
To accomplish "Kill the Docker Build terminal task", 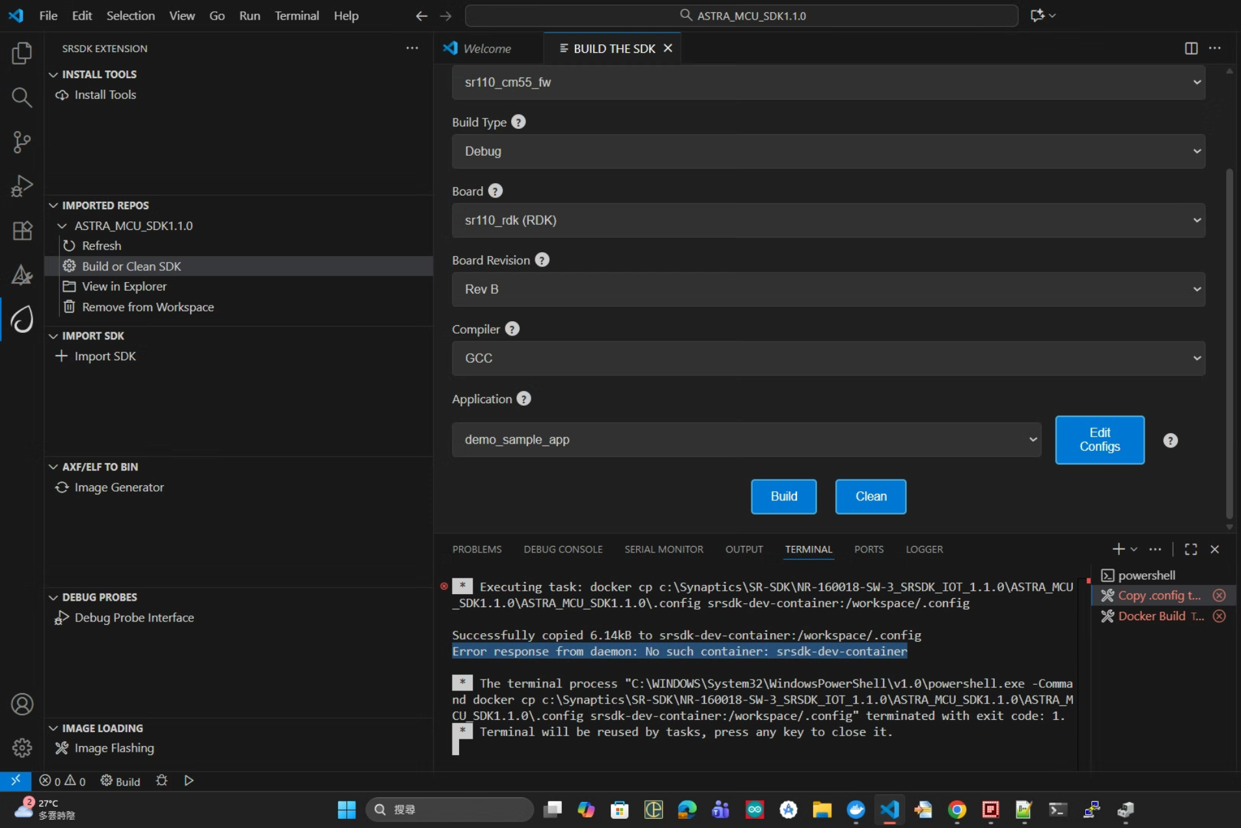I will point(1220,616).
